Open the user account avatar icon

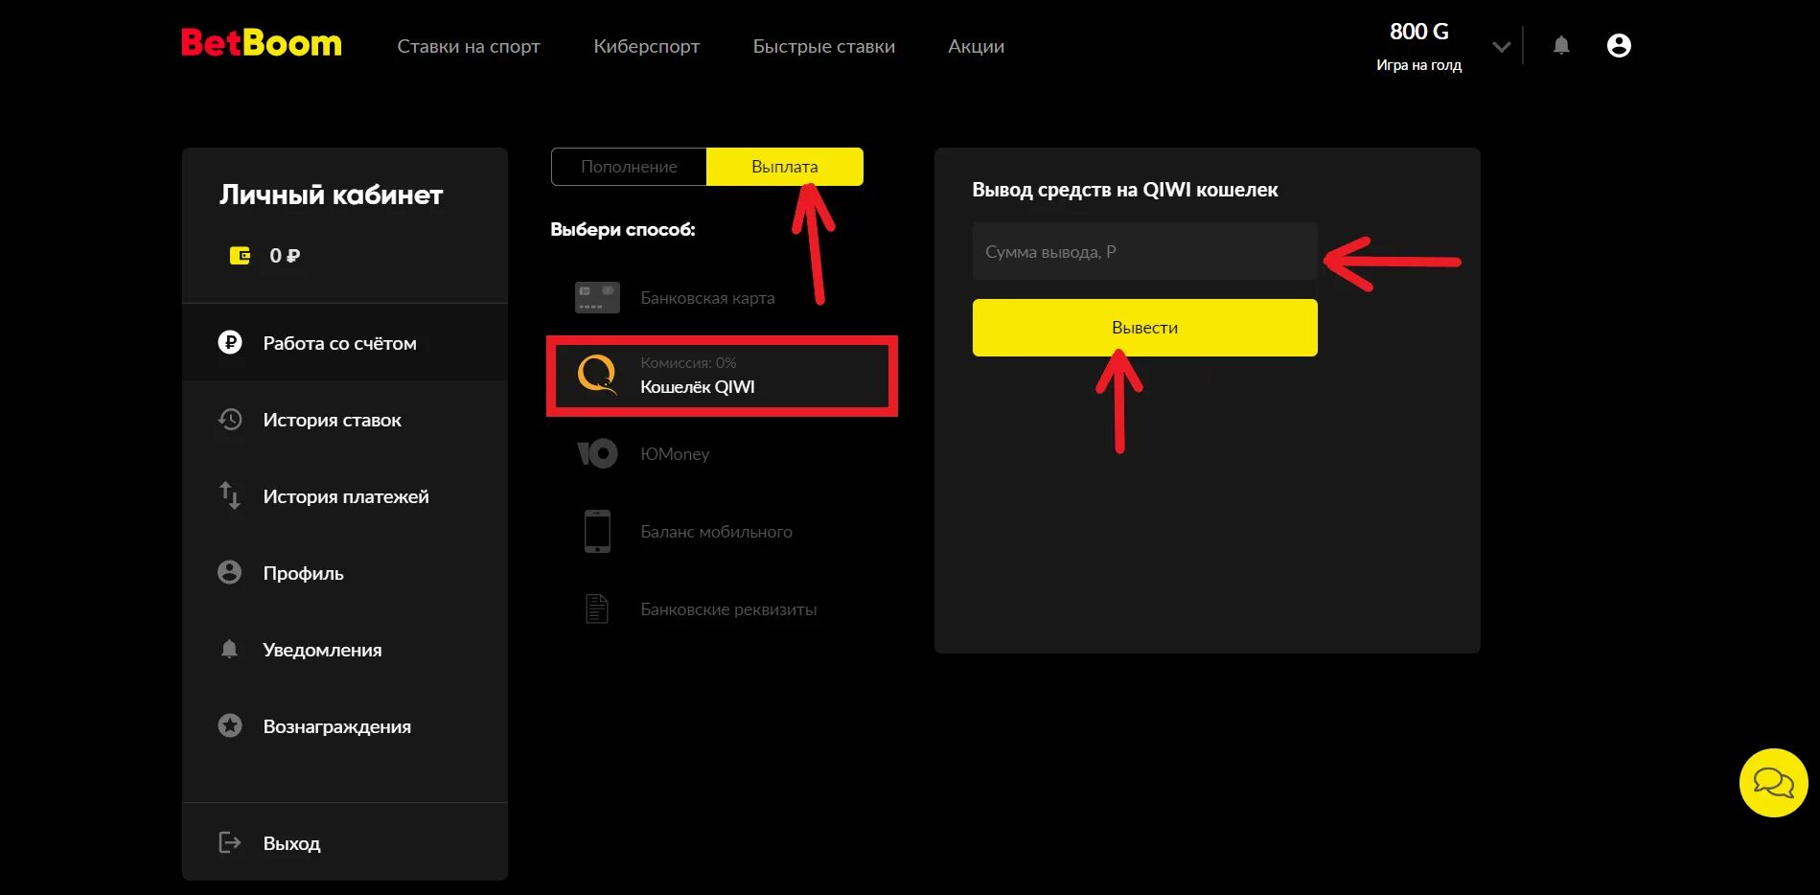click(x=1619, y=45)
